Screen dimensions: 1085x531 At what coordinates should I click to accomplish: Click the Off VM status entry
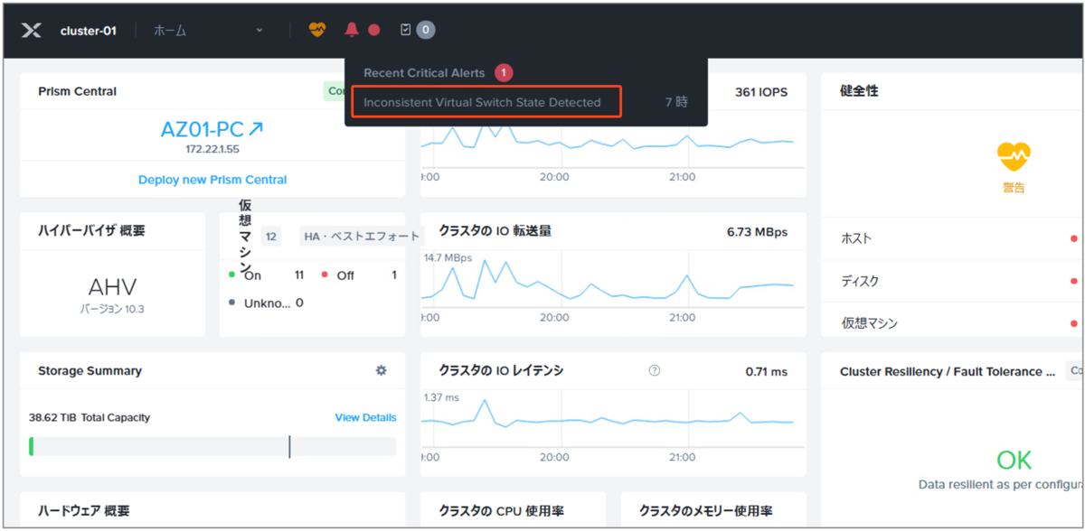(x=360, y=275)
